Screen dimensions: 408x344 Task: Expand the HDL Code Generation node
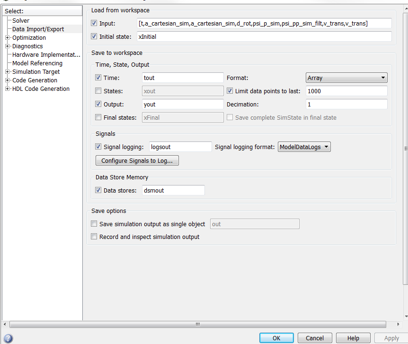pos(8,89)
